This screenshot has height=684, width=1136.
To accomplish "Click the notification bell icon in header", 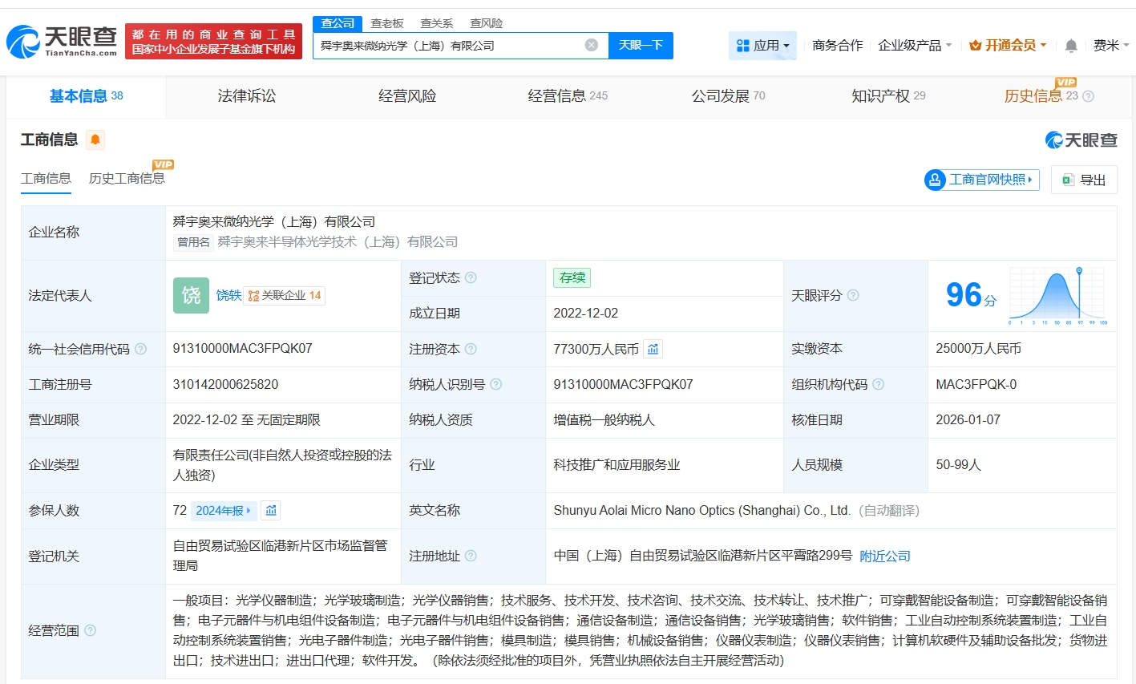I will [x=1071, y=46].
